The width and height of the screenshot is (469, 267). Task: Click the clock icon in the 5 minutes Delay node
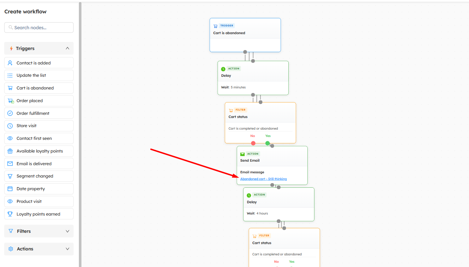(x=223, y=69)
